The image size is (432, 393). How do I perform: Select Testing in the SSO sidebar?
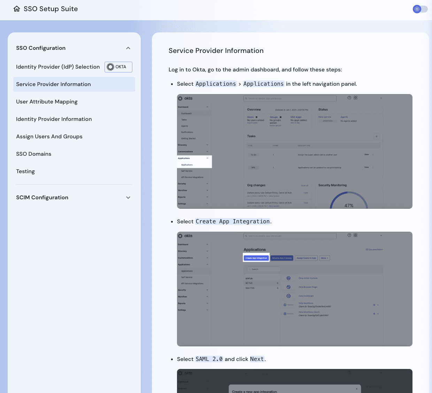click(25, 171)
